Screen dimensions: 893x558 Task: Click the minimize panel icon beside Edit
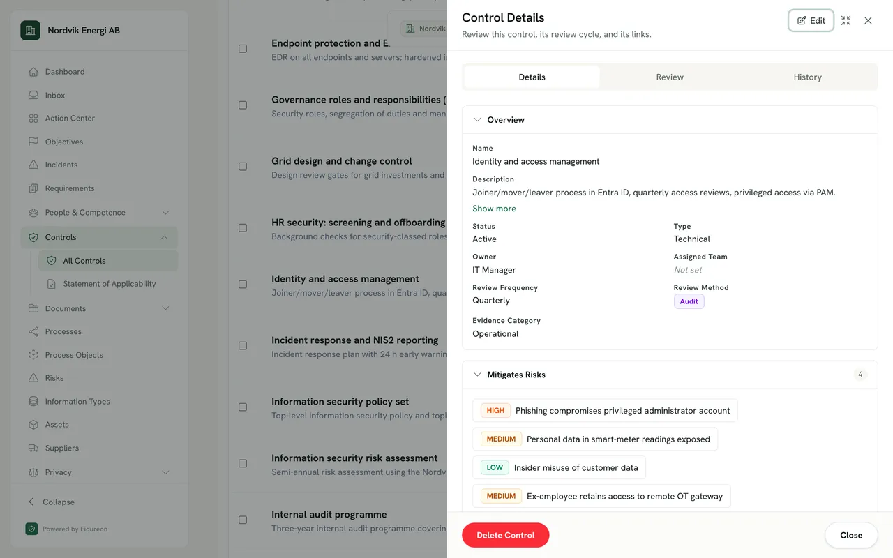tap(846, 21)
